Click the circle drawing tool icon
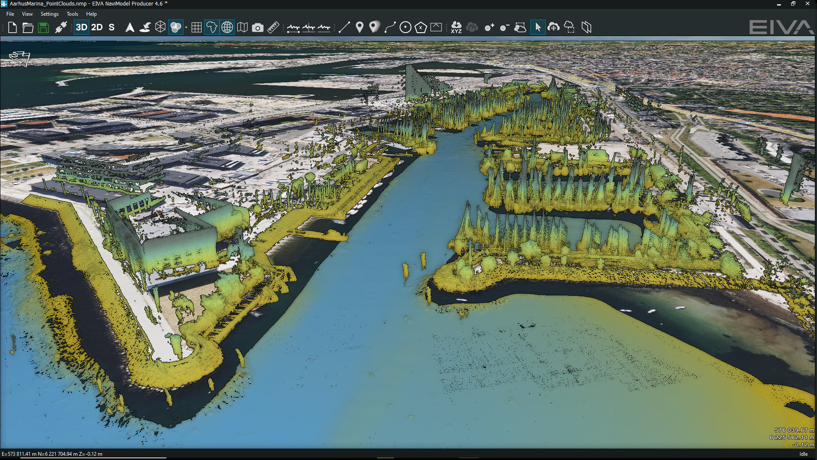This screenshot has width=817, height=460. pyautogui.click(x=405, y=28)
